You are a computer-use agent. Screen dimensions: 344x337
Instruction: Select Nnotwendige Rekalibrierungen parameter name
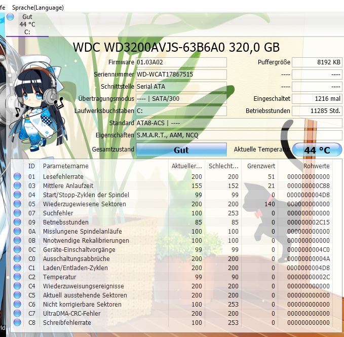tap(86, 241)
